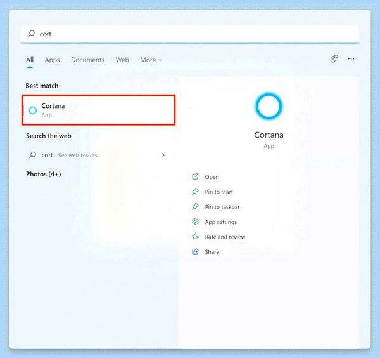Click the Cortana title in preview pane

(269, 135)
